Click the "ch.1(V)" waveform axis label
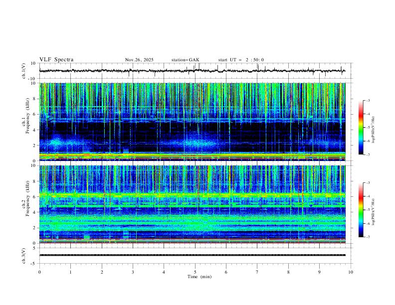The width and height of the screenshot is (395, 305). coord(24,71)
